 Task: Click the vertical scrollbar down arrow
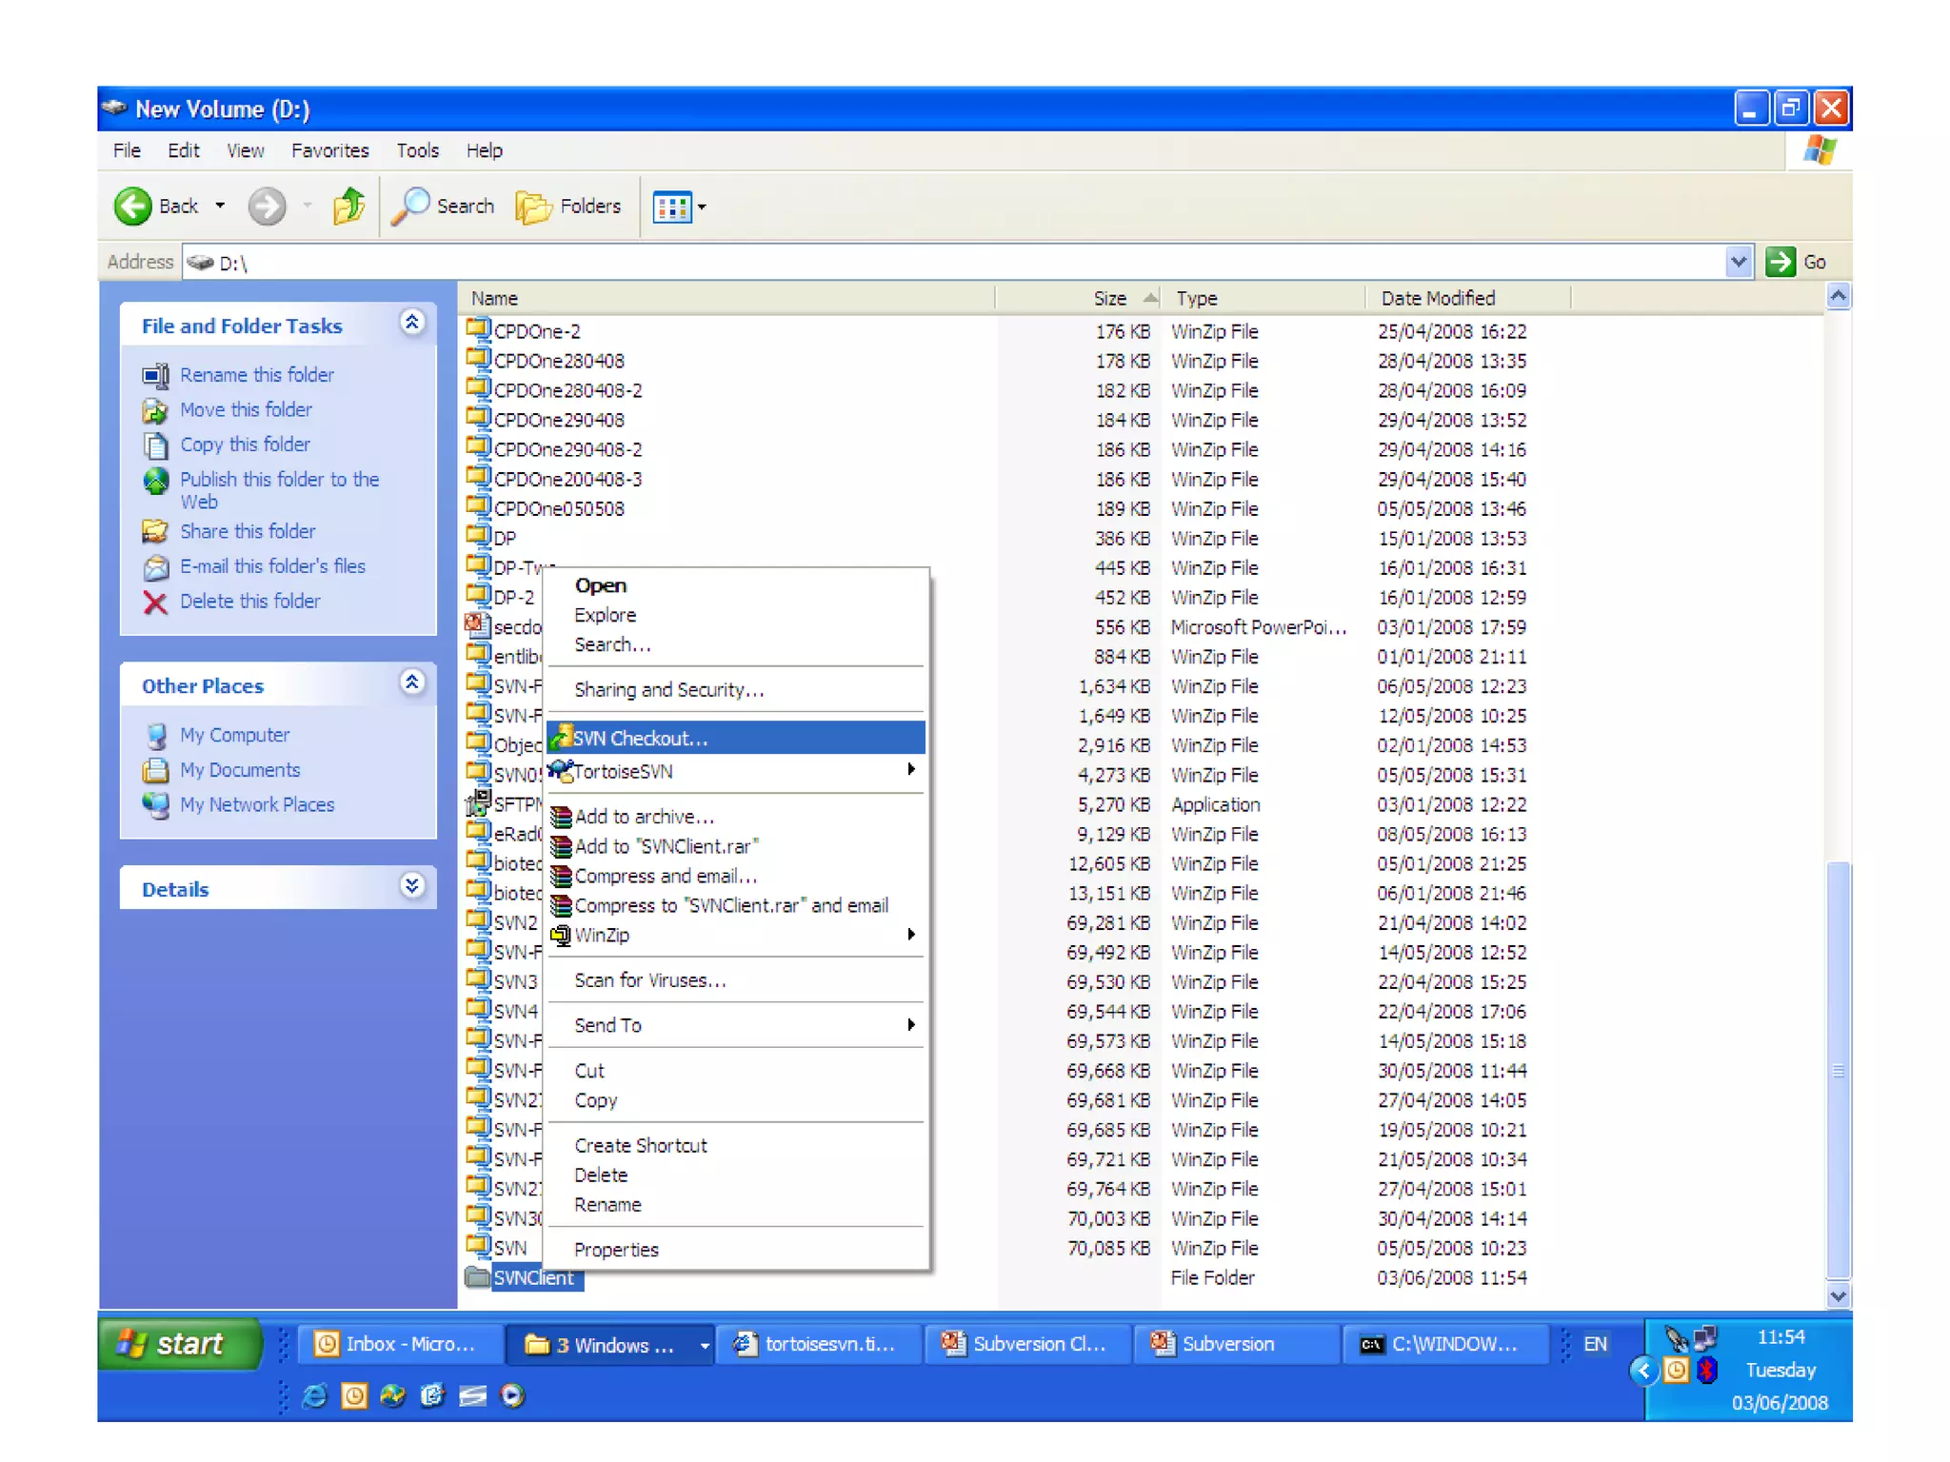click(1838, 1295)
